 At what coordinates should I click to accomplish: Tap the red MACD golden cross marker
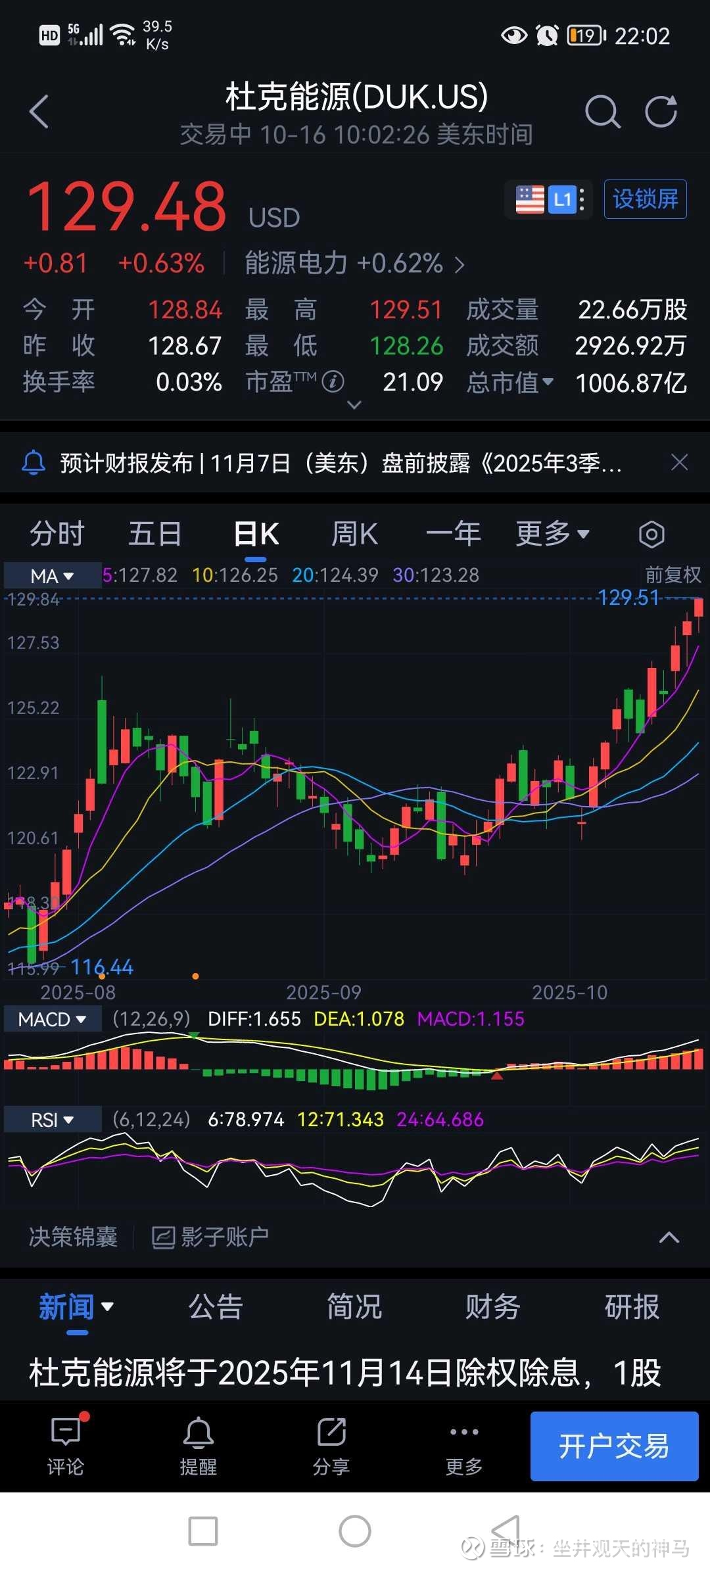tap(497, 1076)
